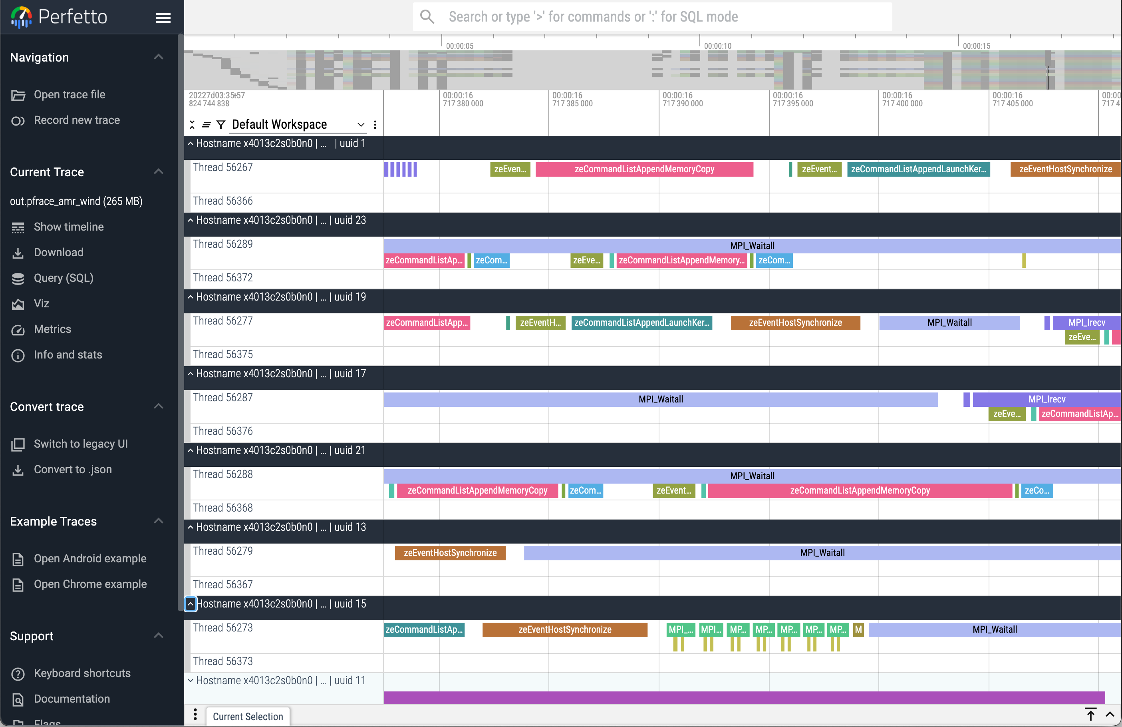Toggle the sidebar hamburger menu
This screenshot has height=727, width=1122.
pyautogui.click(x=163, y=18)
